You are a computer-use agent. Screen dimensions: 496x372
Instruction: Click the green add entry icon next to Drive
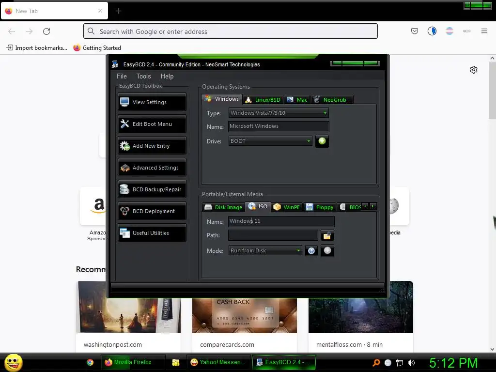[322, 141]
